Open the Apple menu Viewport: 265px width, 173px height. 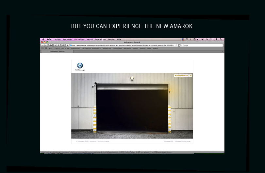point(43,39)
